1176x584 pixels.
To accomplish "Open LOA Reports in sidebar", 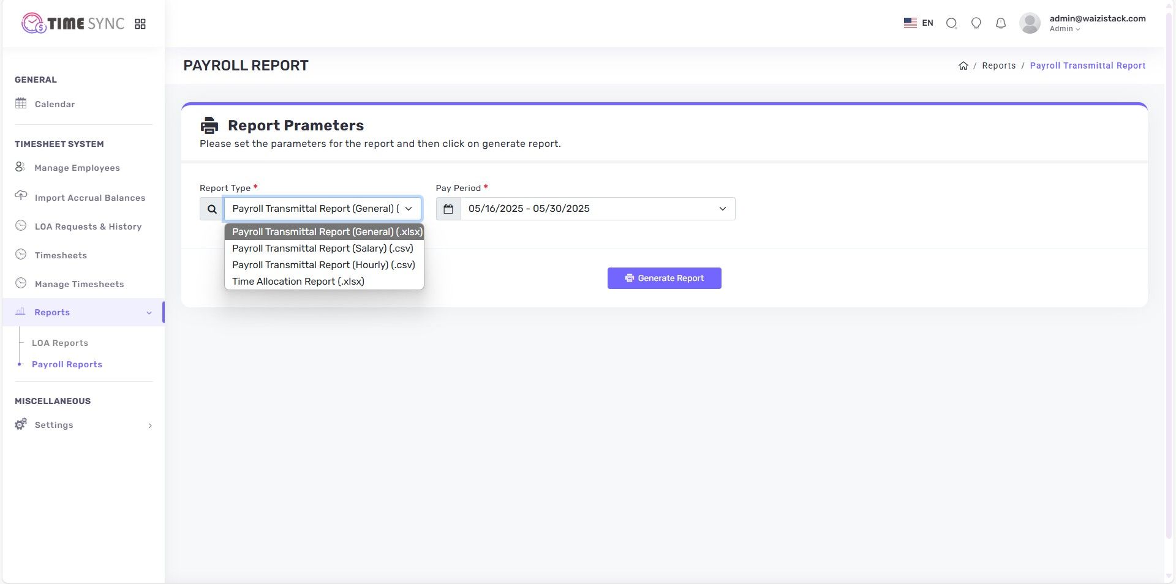I will 60,343.
